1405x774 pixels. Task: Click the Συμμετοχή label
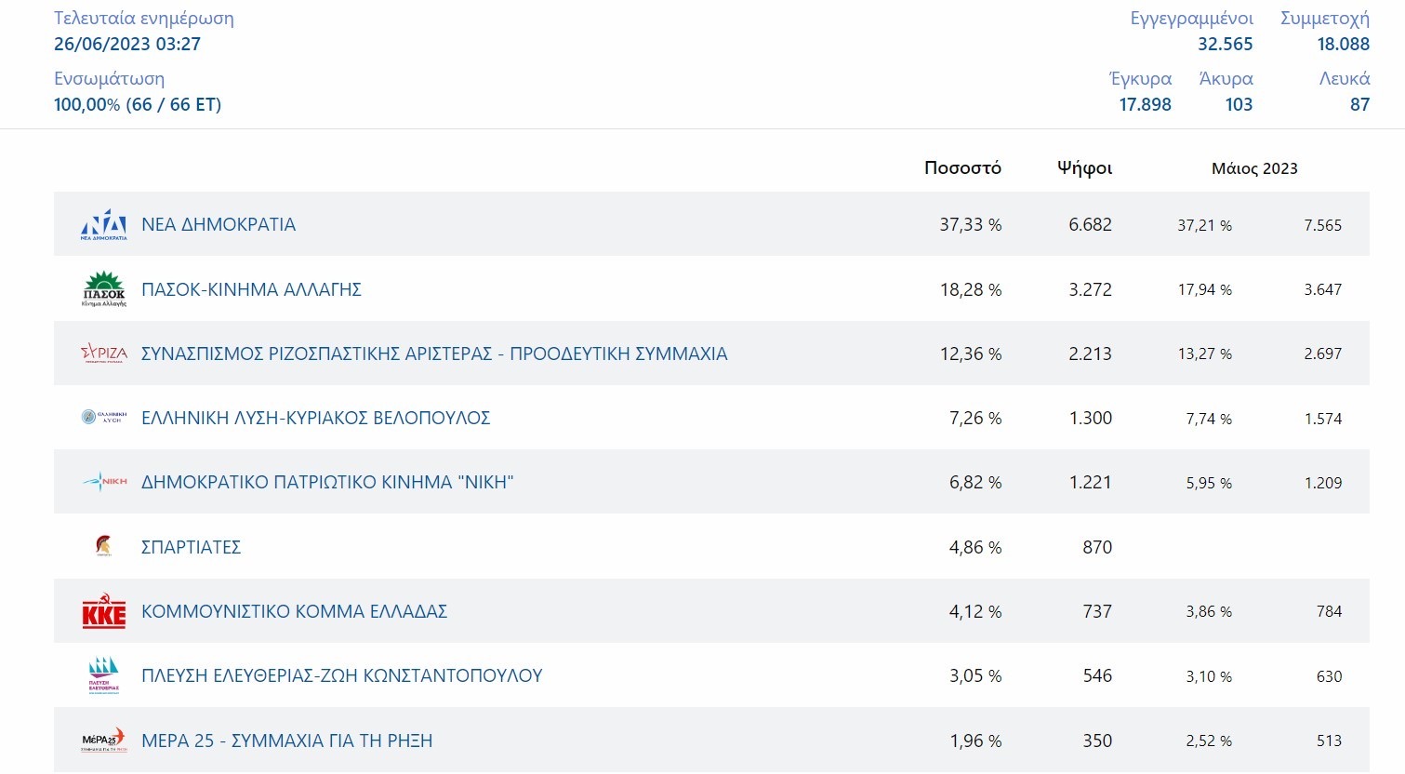coord(1324,19)
